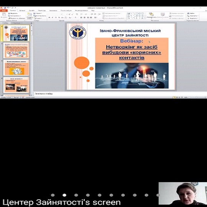Toggle bold text formatting
Viewport: 207px width, 207px height.
pyautogui.click(x=49, y=17)
